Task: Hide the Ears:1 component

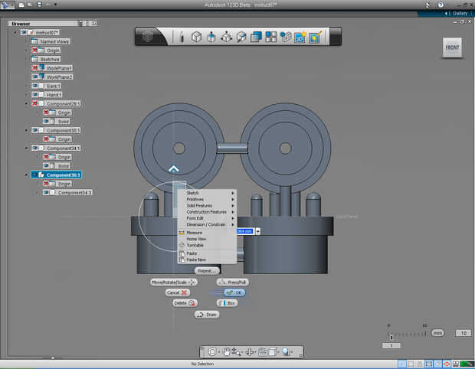Action: [x=35, y=86]
